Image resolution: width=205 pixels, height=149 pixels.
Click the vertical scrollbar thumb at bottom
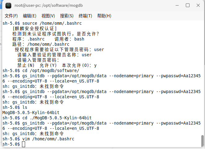click(x=203, y=141)
